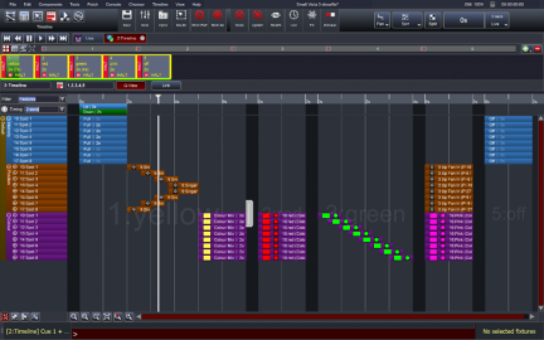Viewport: 544px width, 340px height.
Task: Click the zoom-to-fit icon
Action: click(x=107, y=316)
